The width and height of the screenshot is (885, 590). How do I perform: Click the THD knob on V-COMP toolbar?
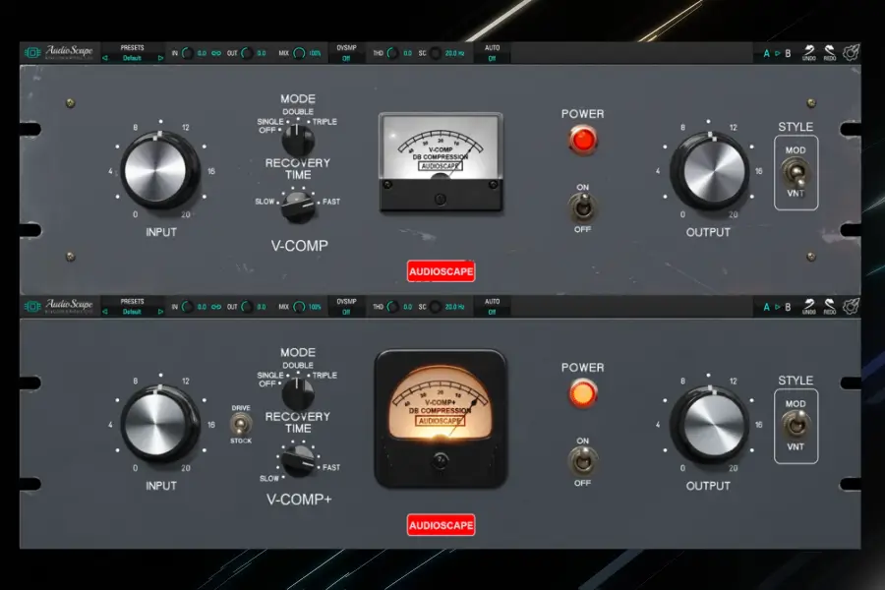(392, 53)
